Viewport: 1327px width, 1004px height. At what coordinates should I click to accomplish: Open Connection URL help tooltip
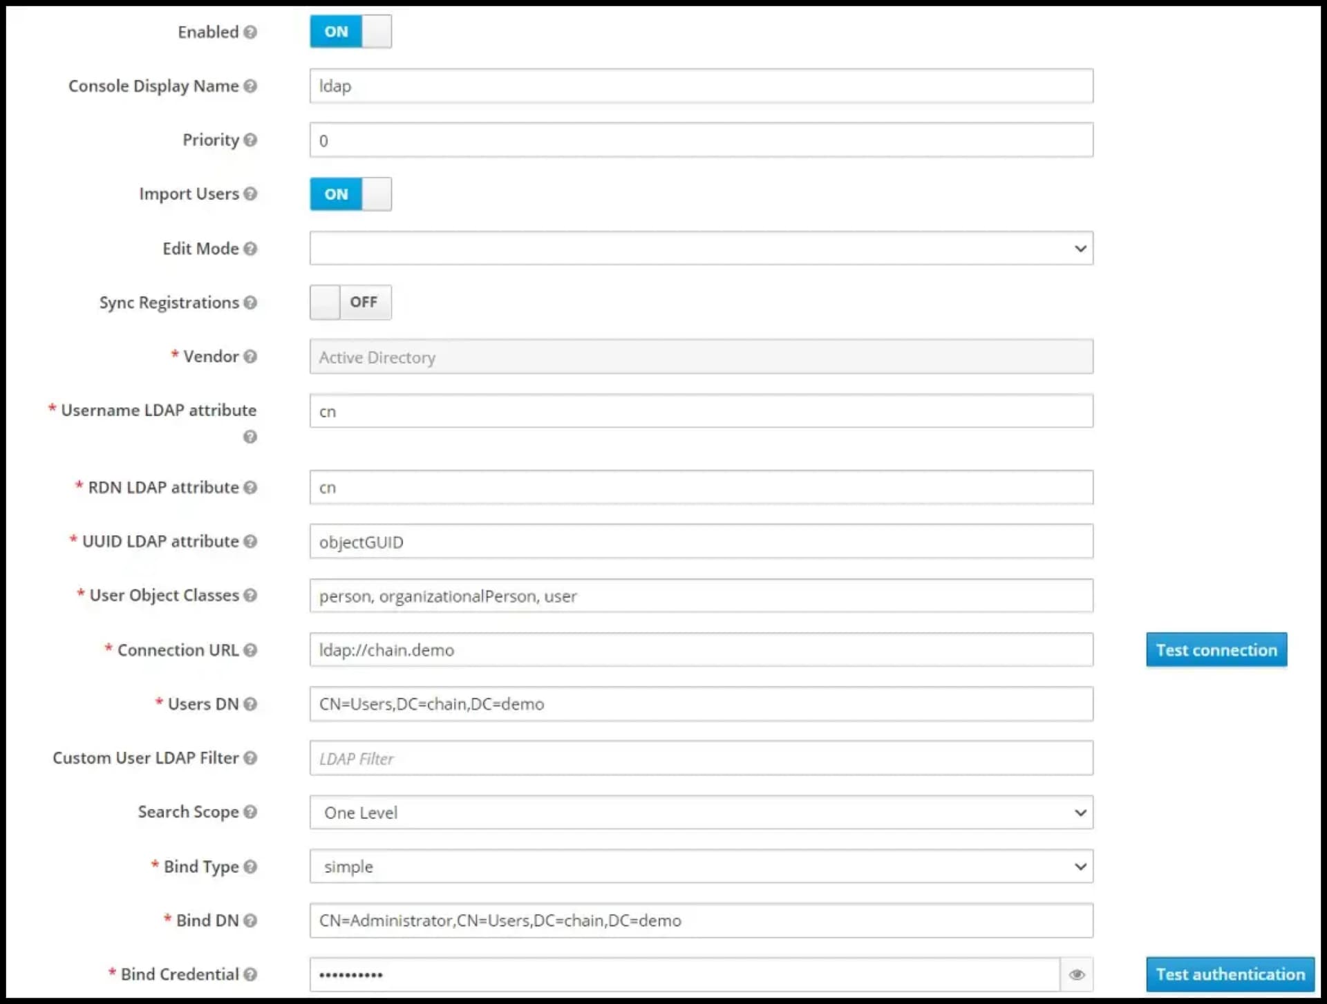250,650
